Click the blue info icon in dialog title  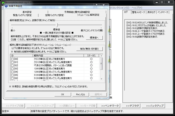point(6,6)
